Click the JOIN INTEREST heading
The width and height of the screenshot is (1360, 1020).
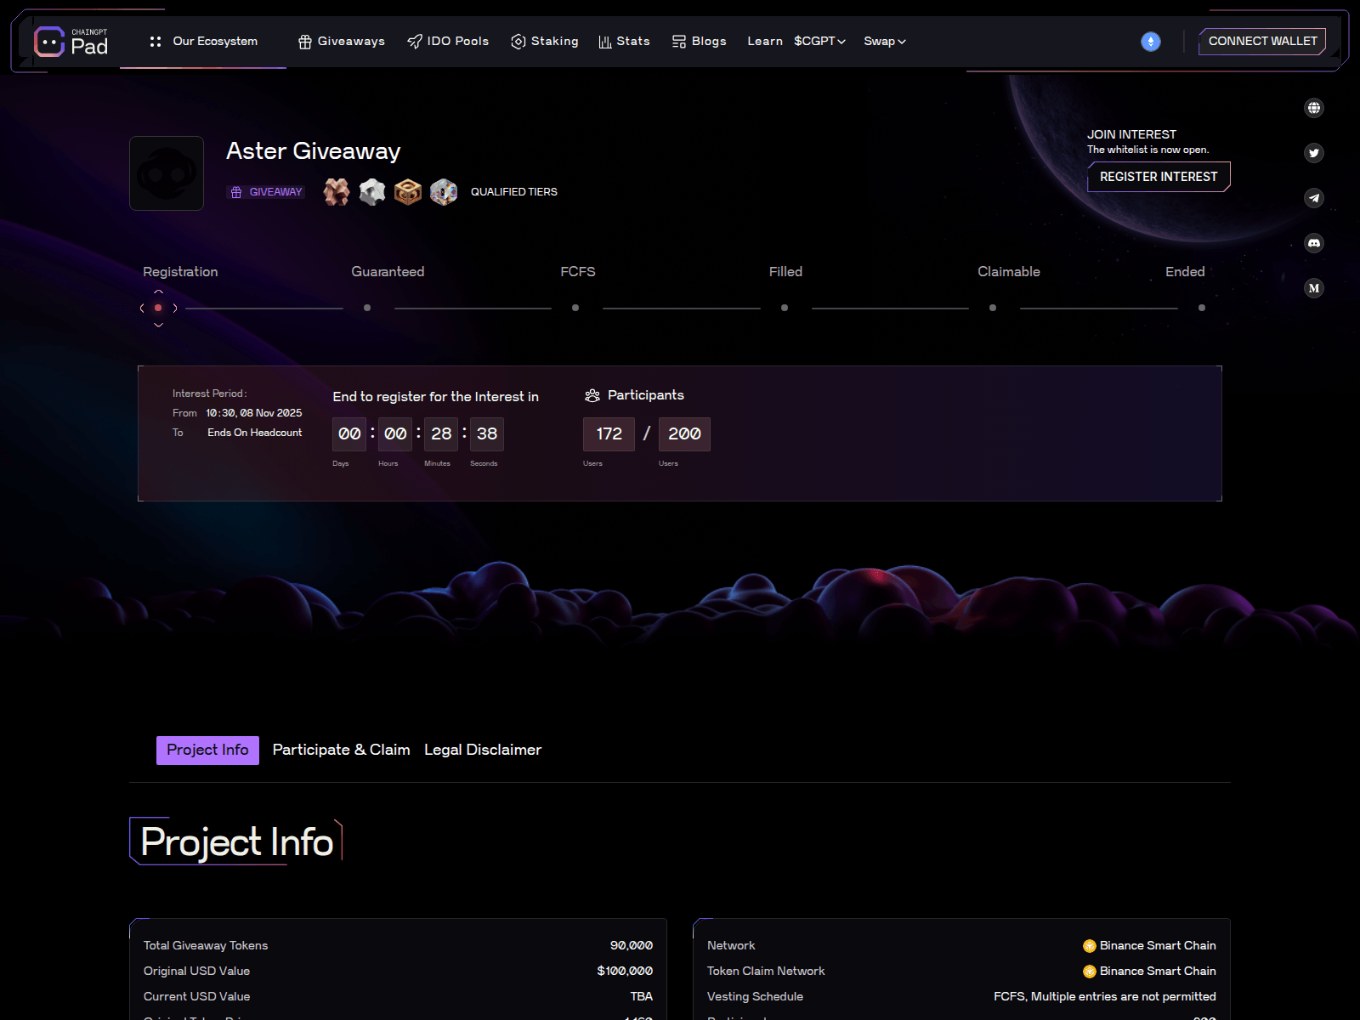(1131, 134)
